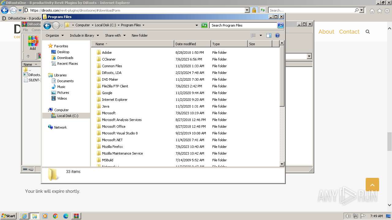Viewport: 392px width, 220px height.
Task: Select Network in navigation pane
Action: coord(60,127)
